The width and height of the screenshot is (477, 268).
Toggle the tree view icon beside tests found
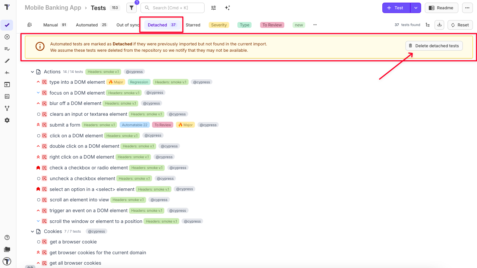(427, 25)
